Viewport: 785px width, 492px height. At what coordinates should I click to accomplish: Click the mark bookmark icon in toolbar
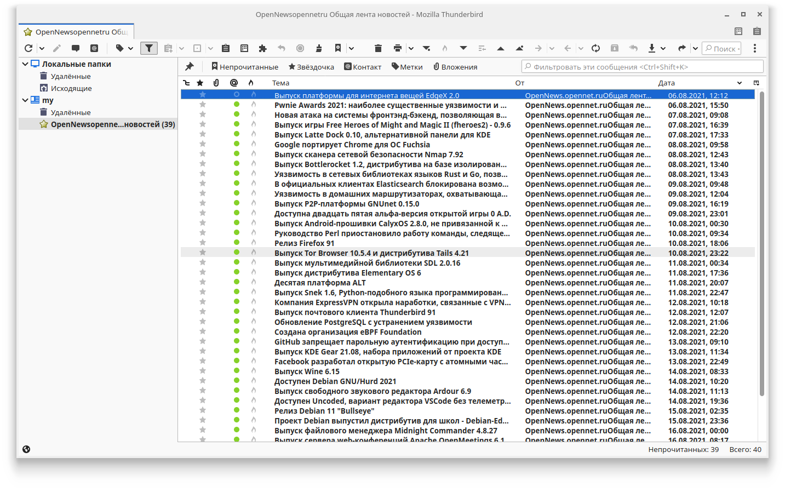(338, 48)
